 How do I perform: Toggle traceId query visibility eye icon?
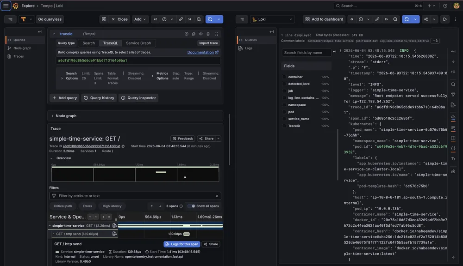coord(201,34)
